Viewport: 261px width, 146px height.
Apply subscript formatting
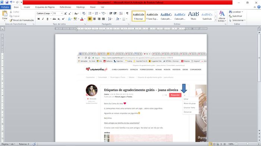(x=59, y=19)
